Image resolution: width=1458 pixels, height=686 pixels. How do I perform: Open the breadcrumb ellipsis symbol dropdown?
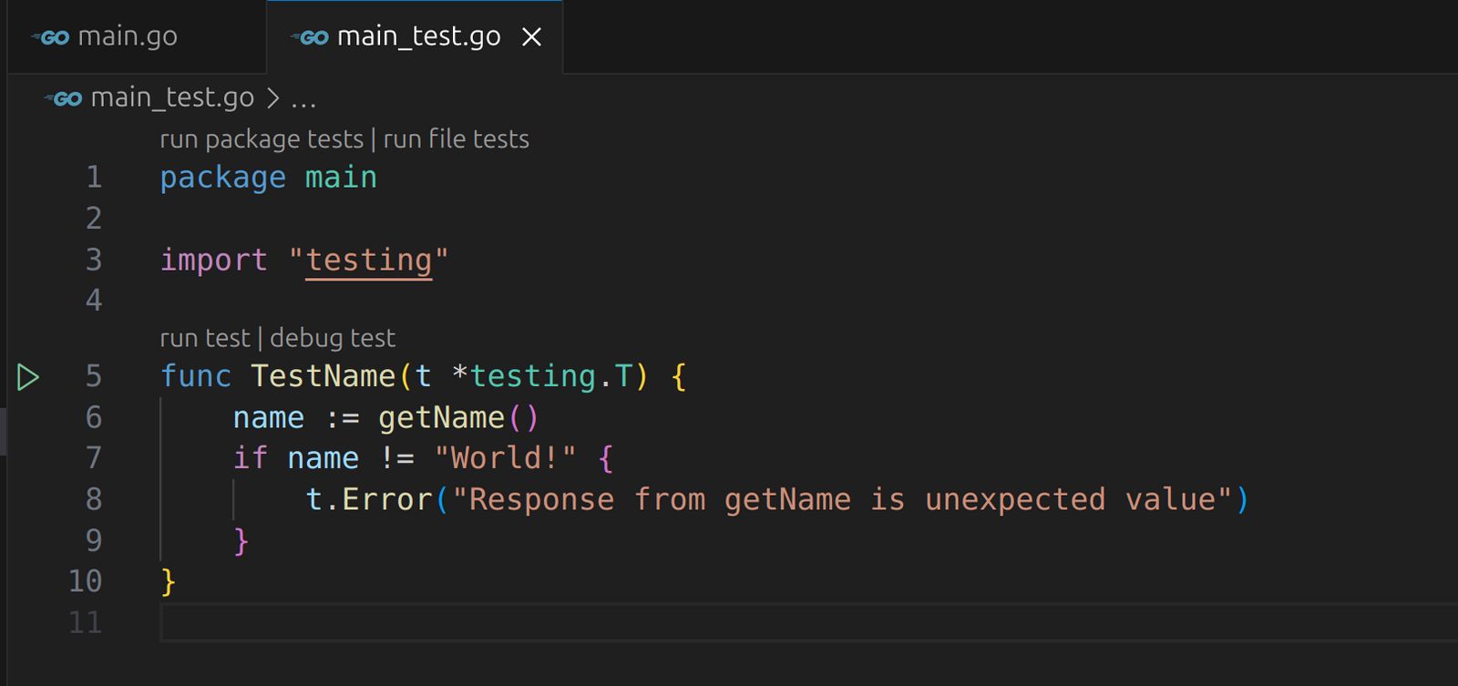click(303, 98)
